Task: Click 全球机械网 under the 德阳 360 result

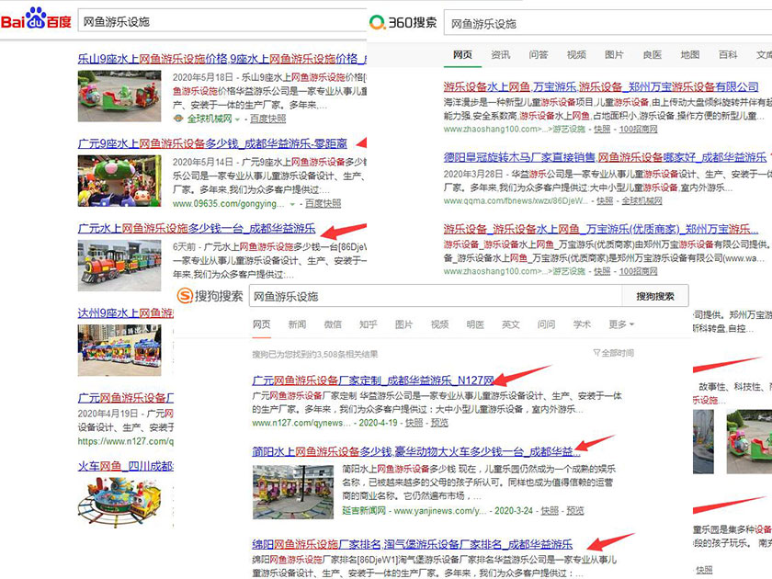Action: 642,201
